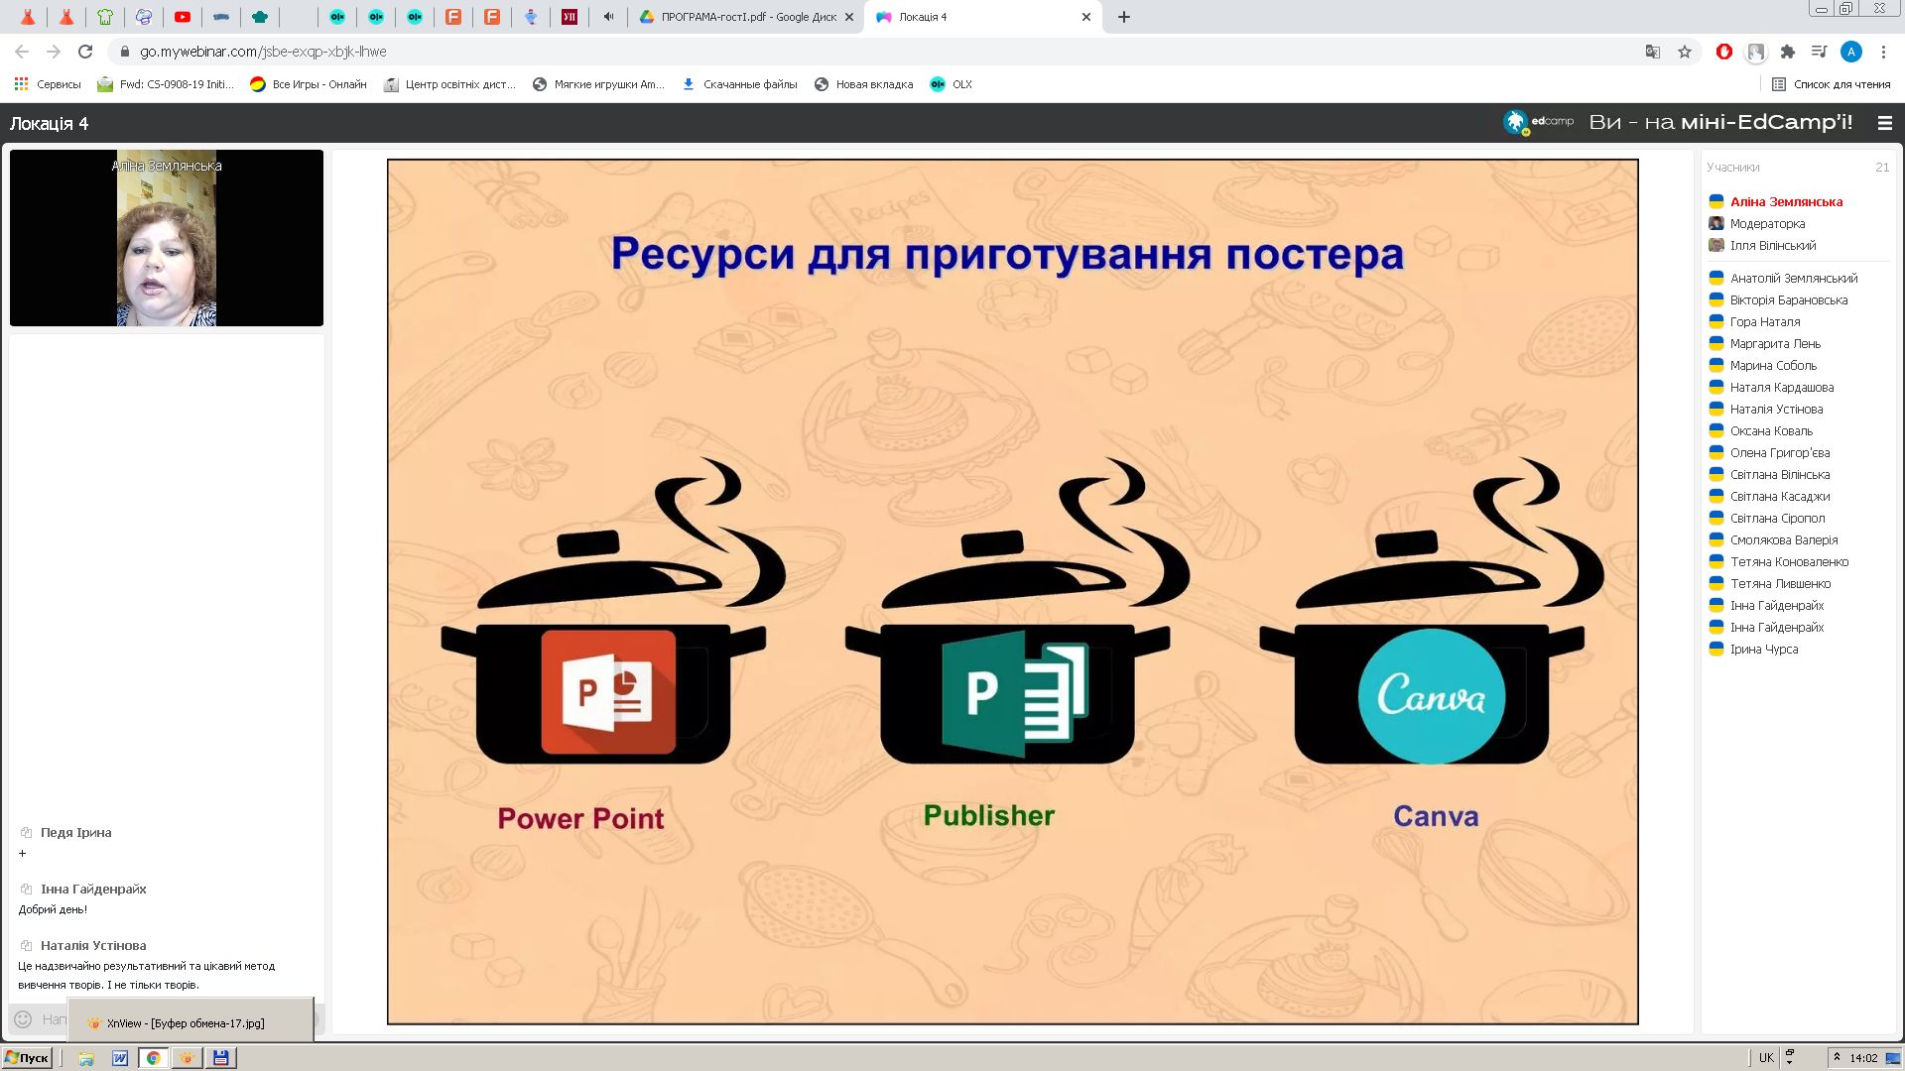
Task: Open the OLX bookmark
Action: [x=952, y=84]
